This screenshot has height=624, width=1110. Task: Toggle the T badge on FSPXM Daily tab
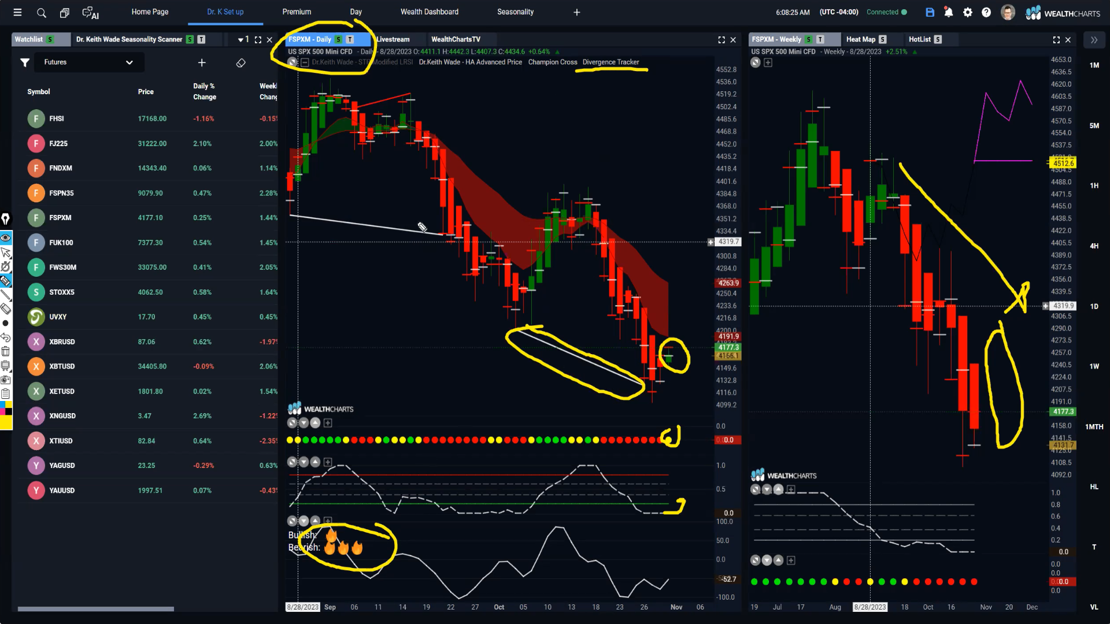[x=350, y=39]
